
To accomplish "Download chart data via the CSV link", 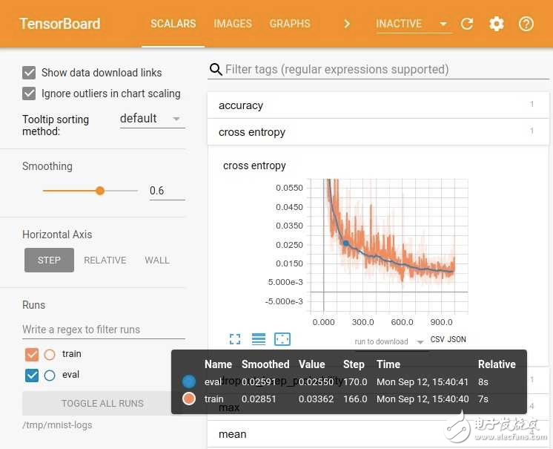I will [x=437, y=340].
